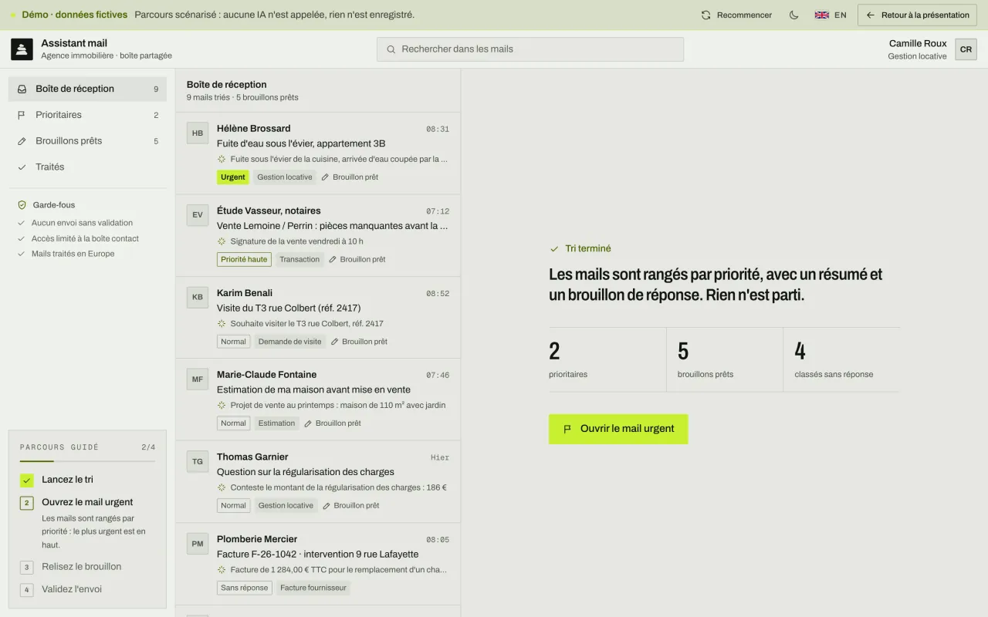Open the Étude Vasseur, notaires email
Screen dimensions: 988x617
(318, 235)
